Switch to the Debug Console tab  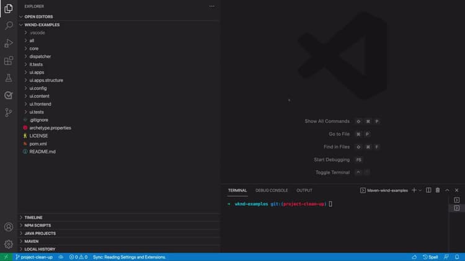pyautogui.click(x=272, y=190)
